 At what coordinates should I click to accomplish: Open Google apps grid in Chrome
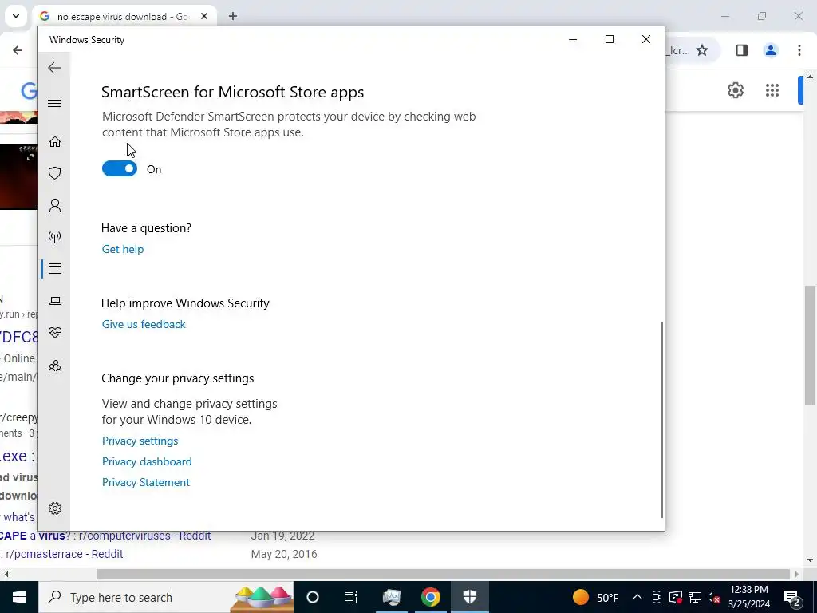tap(772, 90)
